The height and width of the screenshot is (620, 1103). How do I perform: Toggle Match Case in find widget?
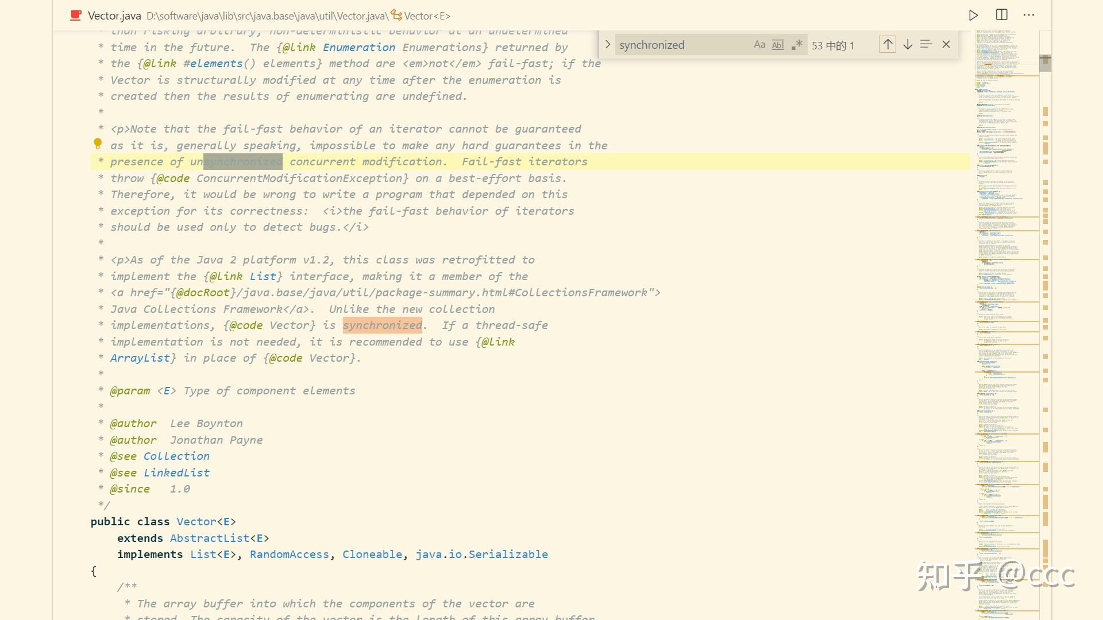(759, 45)
